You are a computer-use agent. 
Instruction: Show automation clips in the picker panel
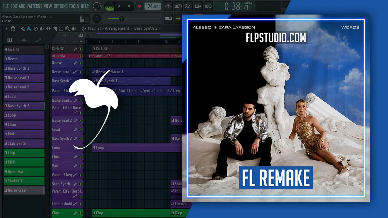[x=38, y=40]
